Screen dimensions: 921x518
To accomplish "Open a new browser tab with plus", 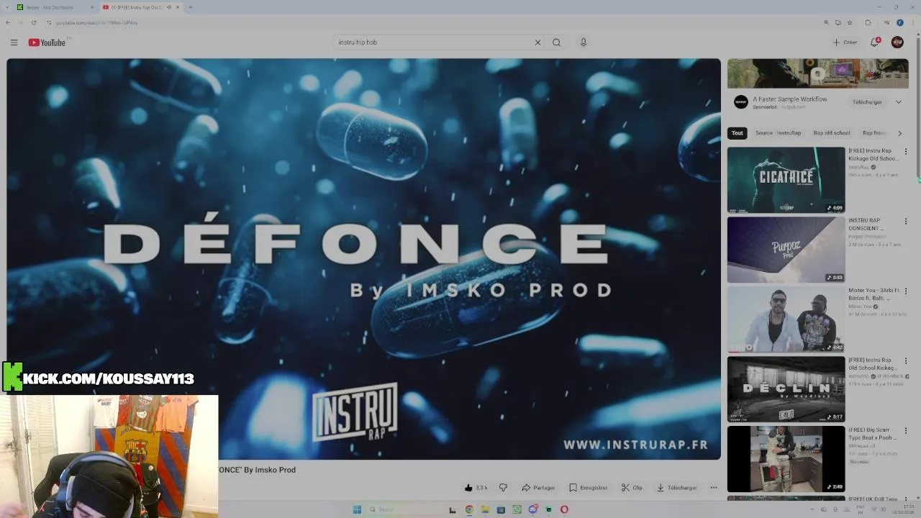I will pyautogui.click(x=190, y=7).
